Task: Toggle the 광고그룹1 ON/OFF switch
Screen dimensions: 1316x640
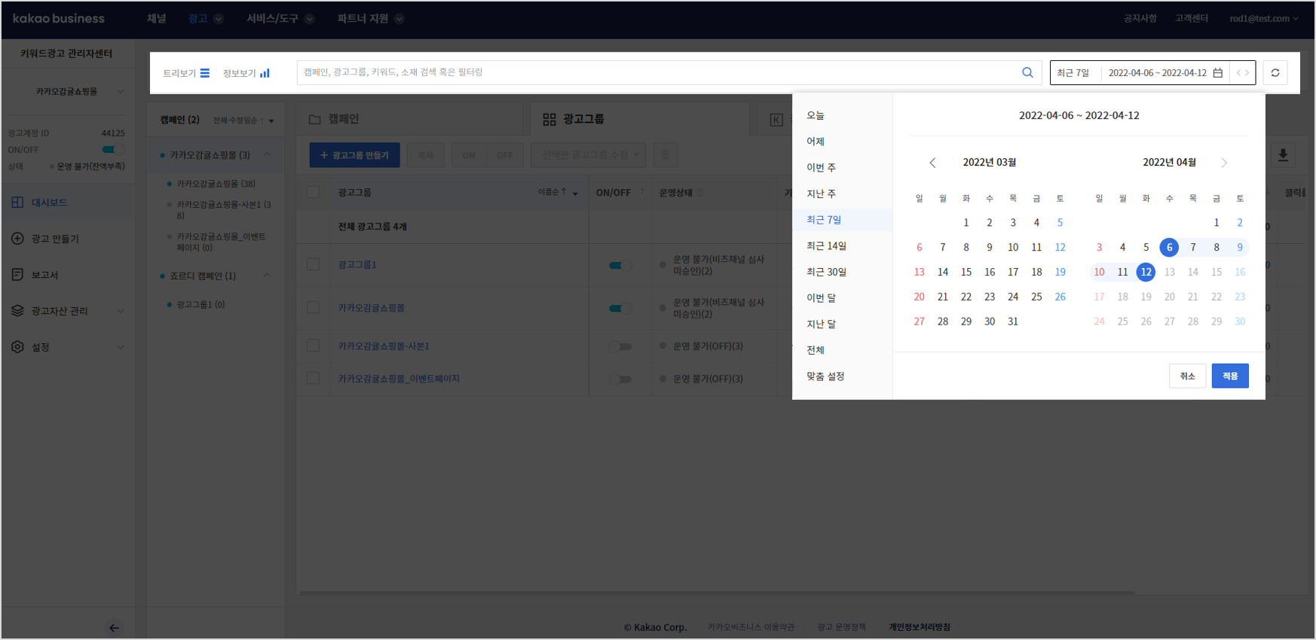Action: (x=620, y=265)
